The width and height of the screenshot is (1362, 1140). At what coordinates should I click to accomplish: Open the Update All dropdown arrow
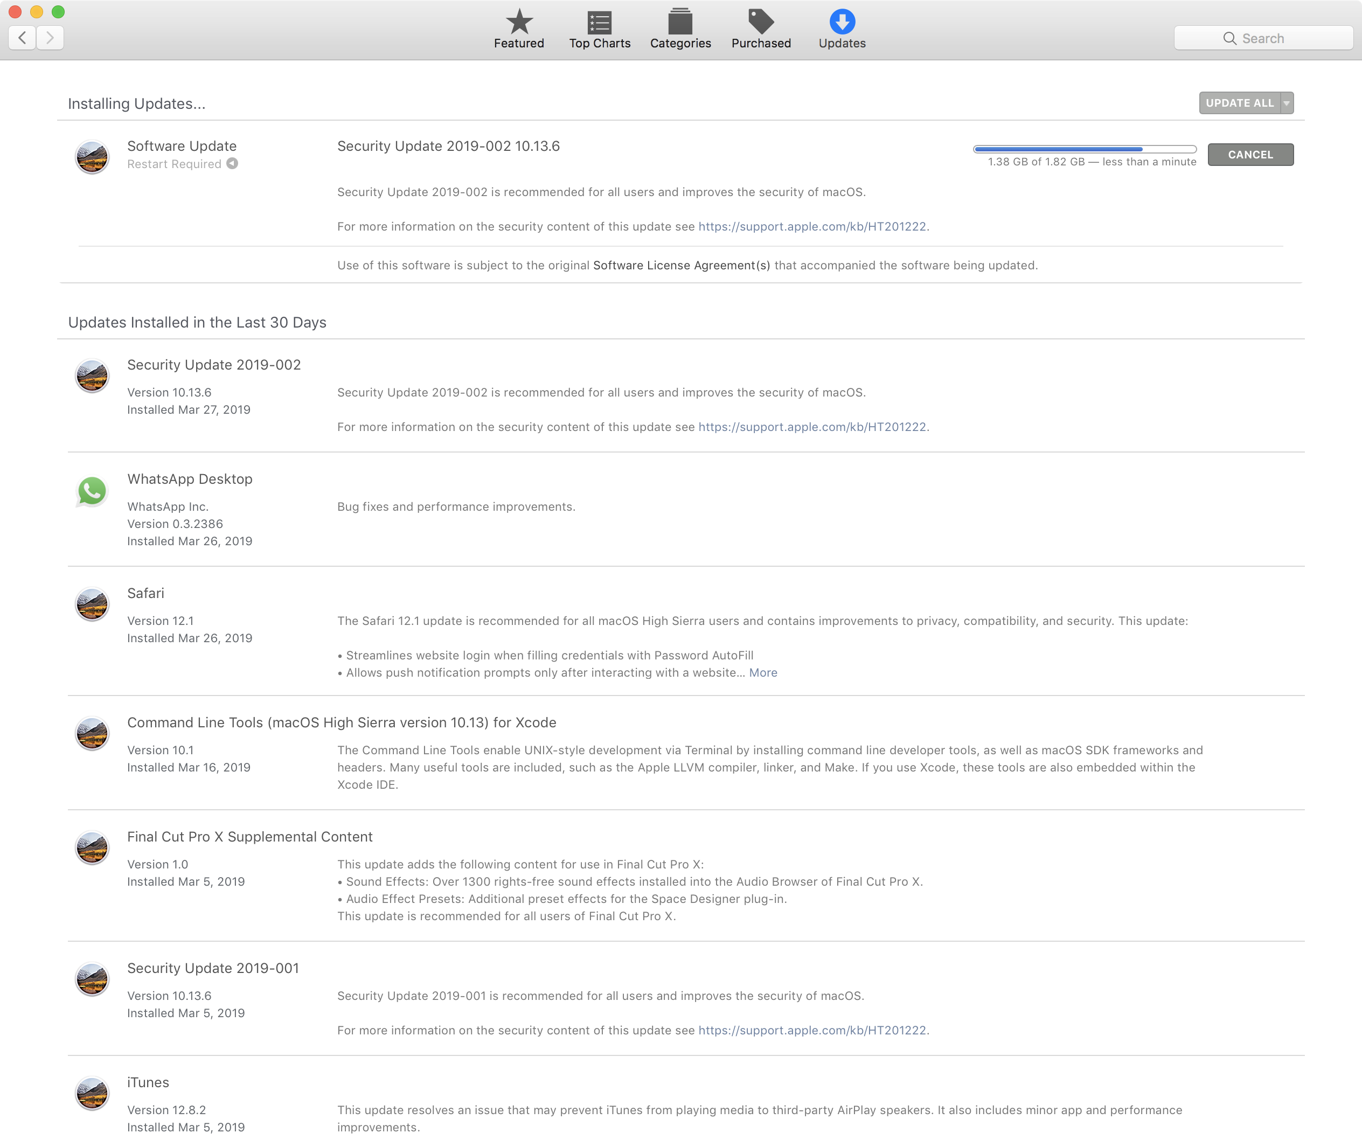coord(1287,103)
